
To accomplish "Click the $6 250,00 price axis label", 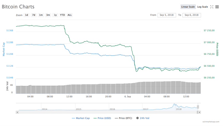I will coord(209,78).
